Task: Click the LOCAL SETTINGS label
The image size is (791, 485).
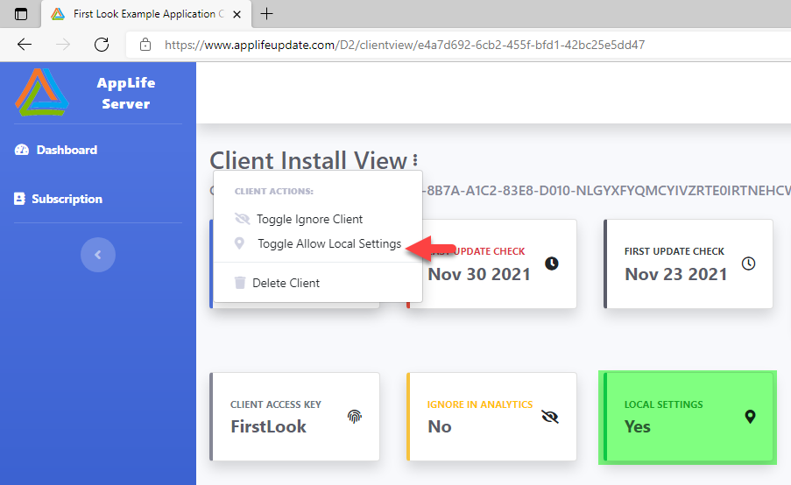Action: [x=663, y=404]
